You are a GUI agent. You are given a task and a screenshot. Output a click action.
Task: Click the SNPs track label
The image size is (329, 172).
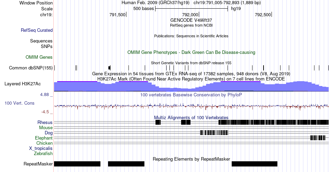47,46
